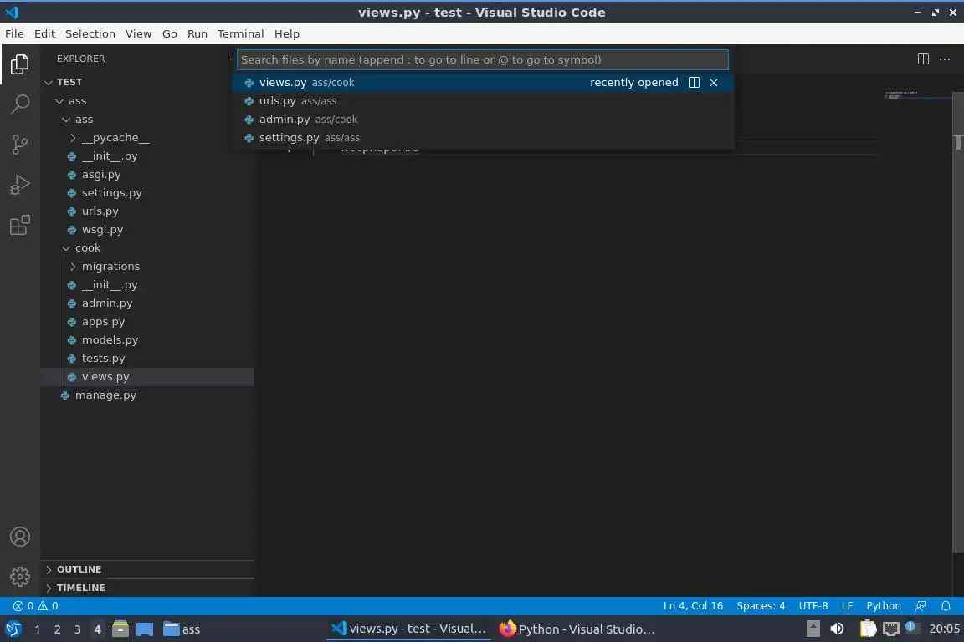Open the View menu
964x642 pixels.
pos(138,33)
